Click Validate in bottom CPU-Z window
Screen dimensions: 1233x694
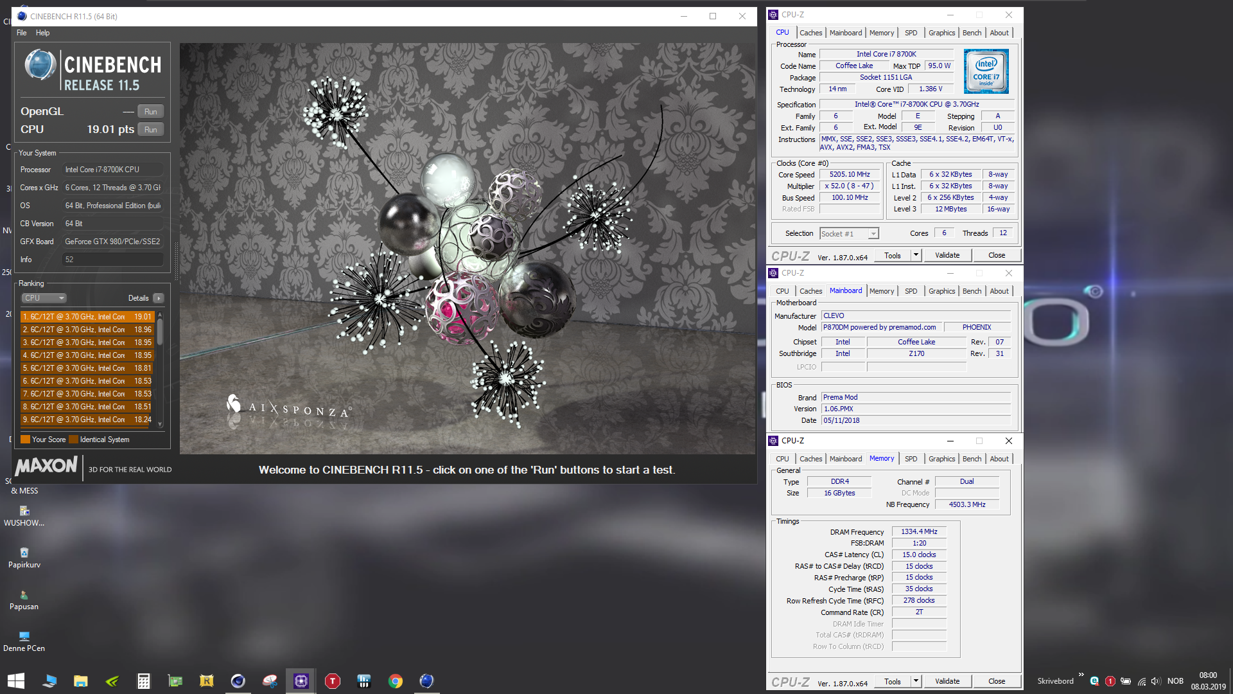tap(947, 681)
